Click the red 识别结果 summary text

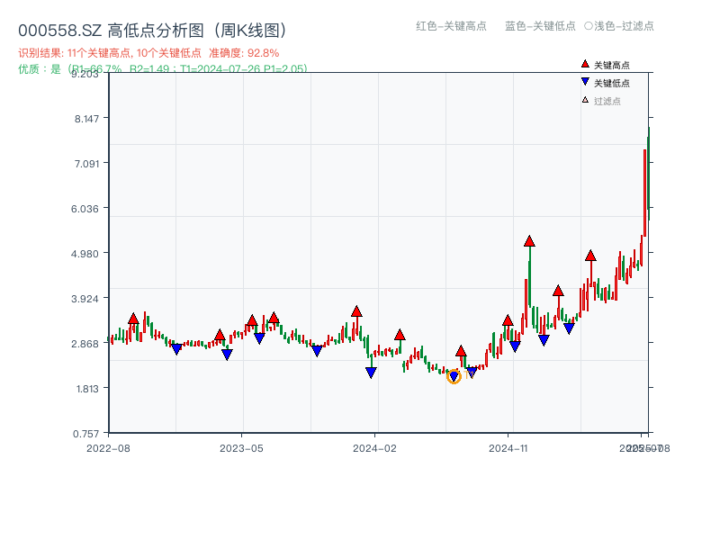pos(148,53)
